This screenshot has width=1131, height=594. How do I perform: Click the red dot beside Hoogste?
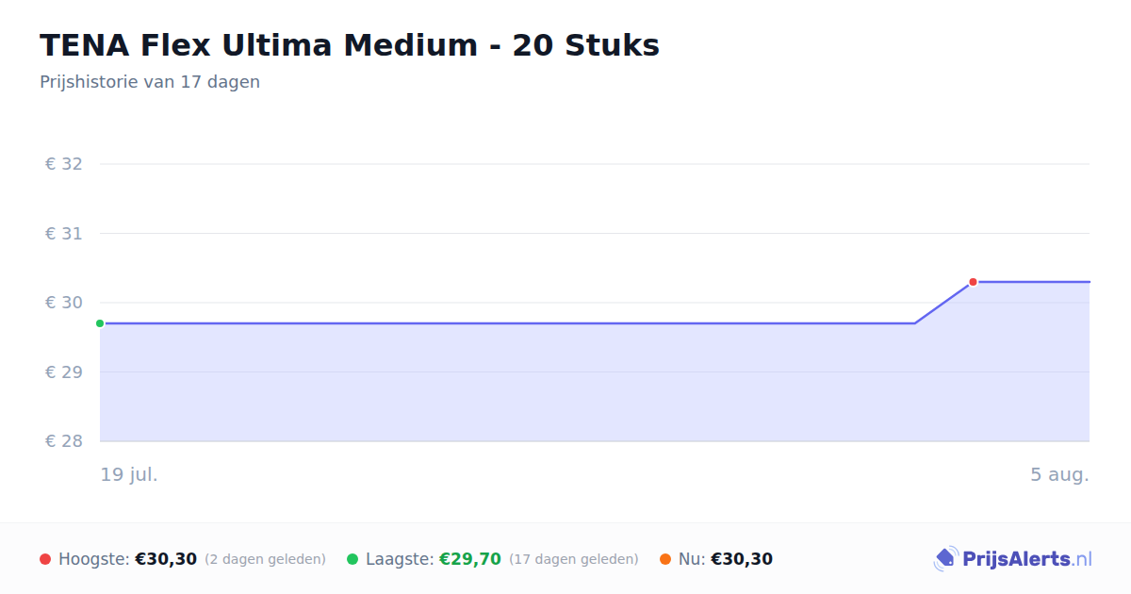click(x=45, y=559)
